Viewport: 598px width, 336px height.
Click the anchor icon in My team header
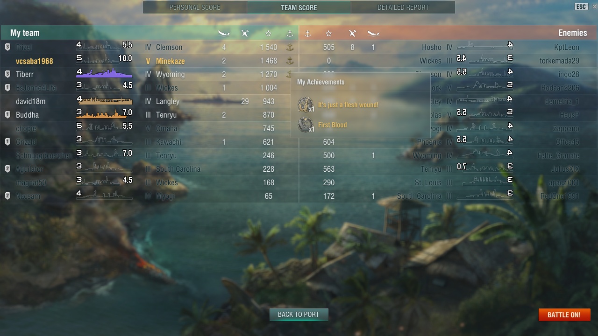point(290,33)
